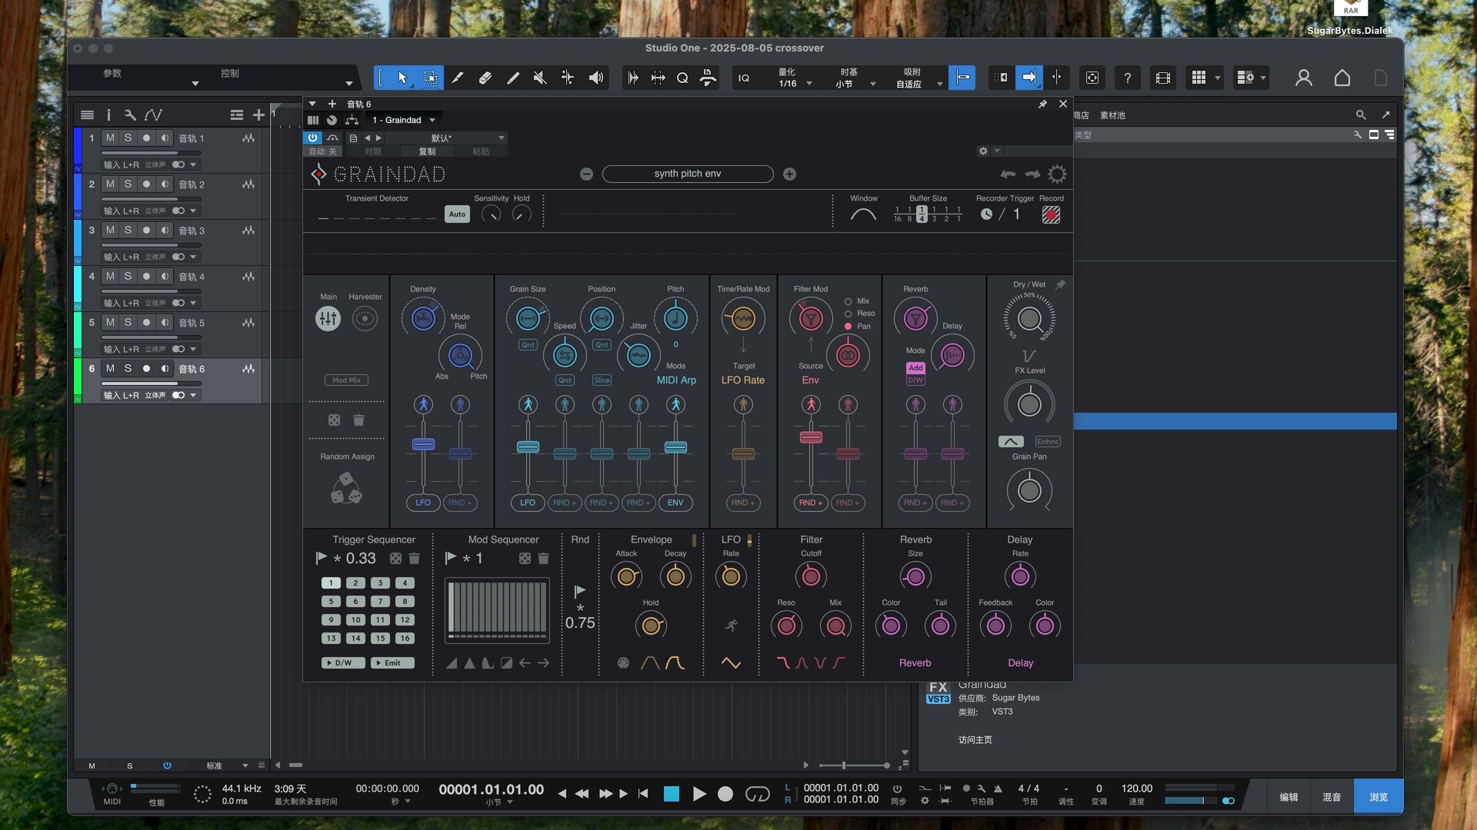Open the user account icon

(1303, 78)
